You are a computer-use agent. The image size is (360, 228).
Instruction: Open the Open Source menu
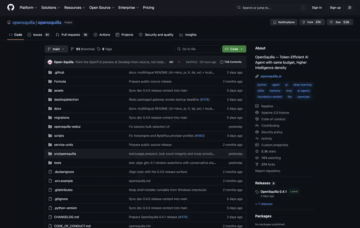[102, 8]
